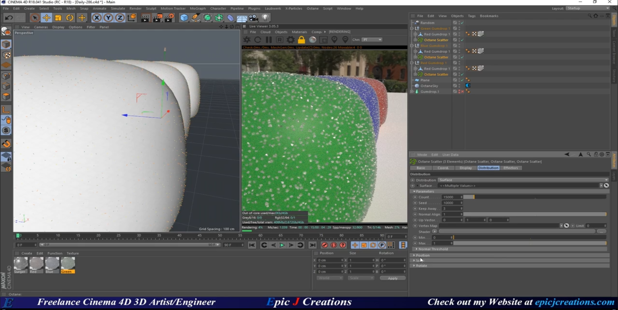
Task: Open the Chn channel dropdown
Action: tap(372, 40)
